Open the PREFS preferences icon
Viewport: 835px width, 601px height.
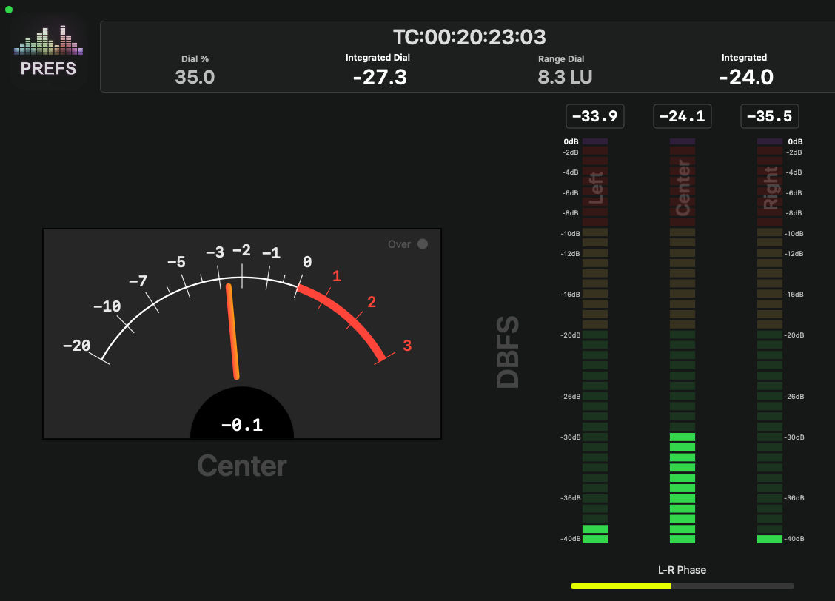pos(48,52)
